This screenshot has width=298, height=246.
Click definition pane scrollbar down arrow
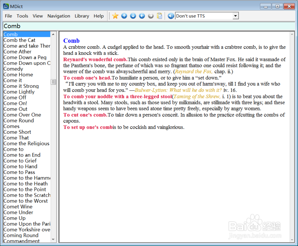pos(292,240)
